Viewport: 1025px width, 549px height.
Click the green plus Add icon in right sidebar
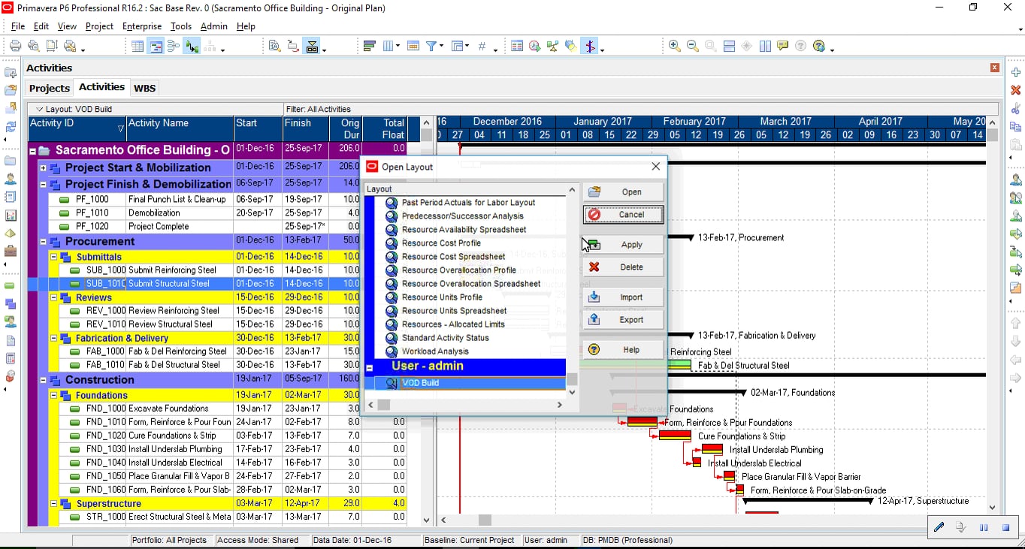tap(1016, 71)
